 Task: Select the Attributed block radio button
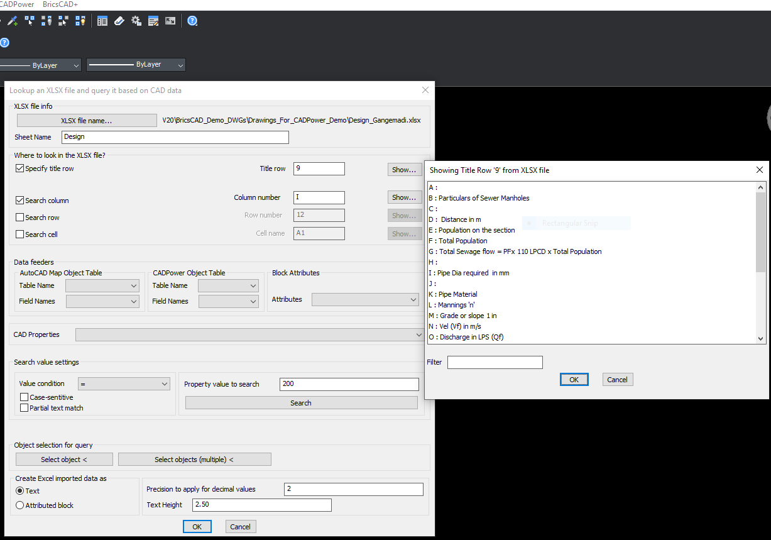(20, 505)
